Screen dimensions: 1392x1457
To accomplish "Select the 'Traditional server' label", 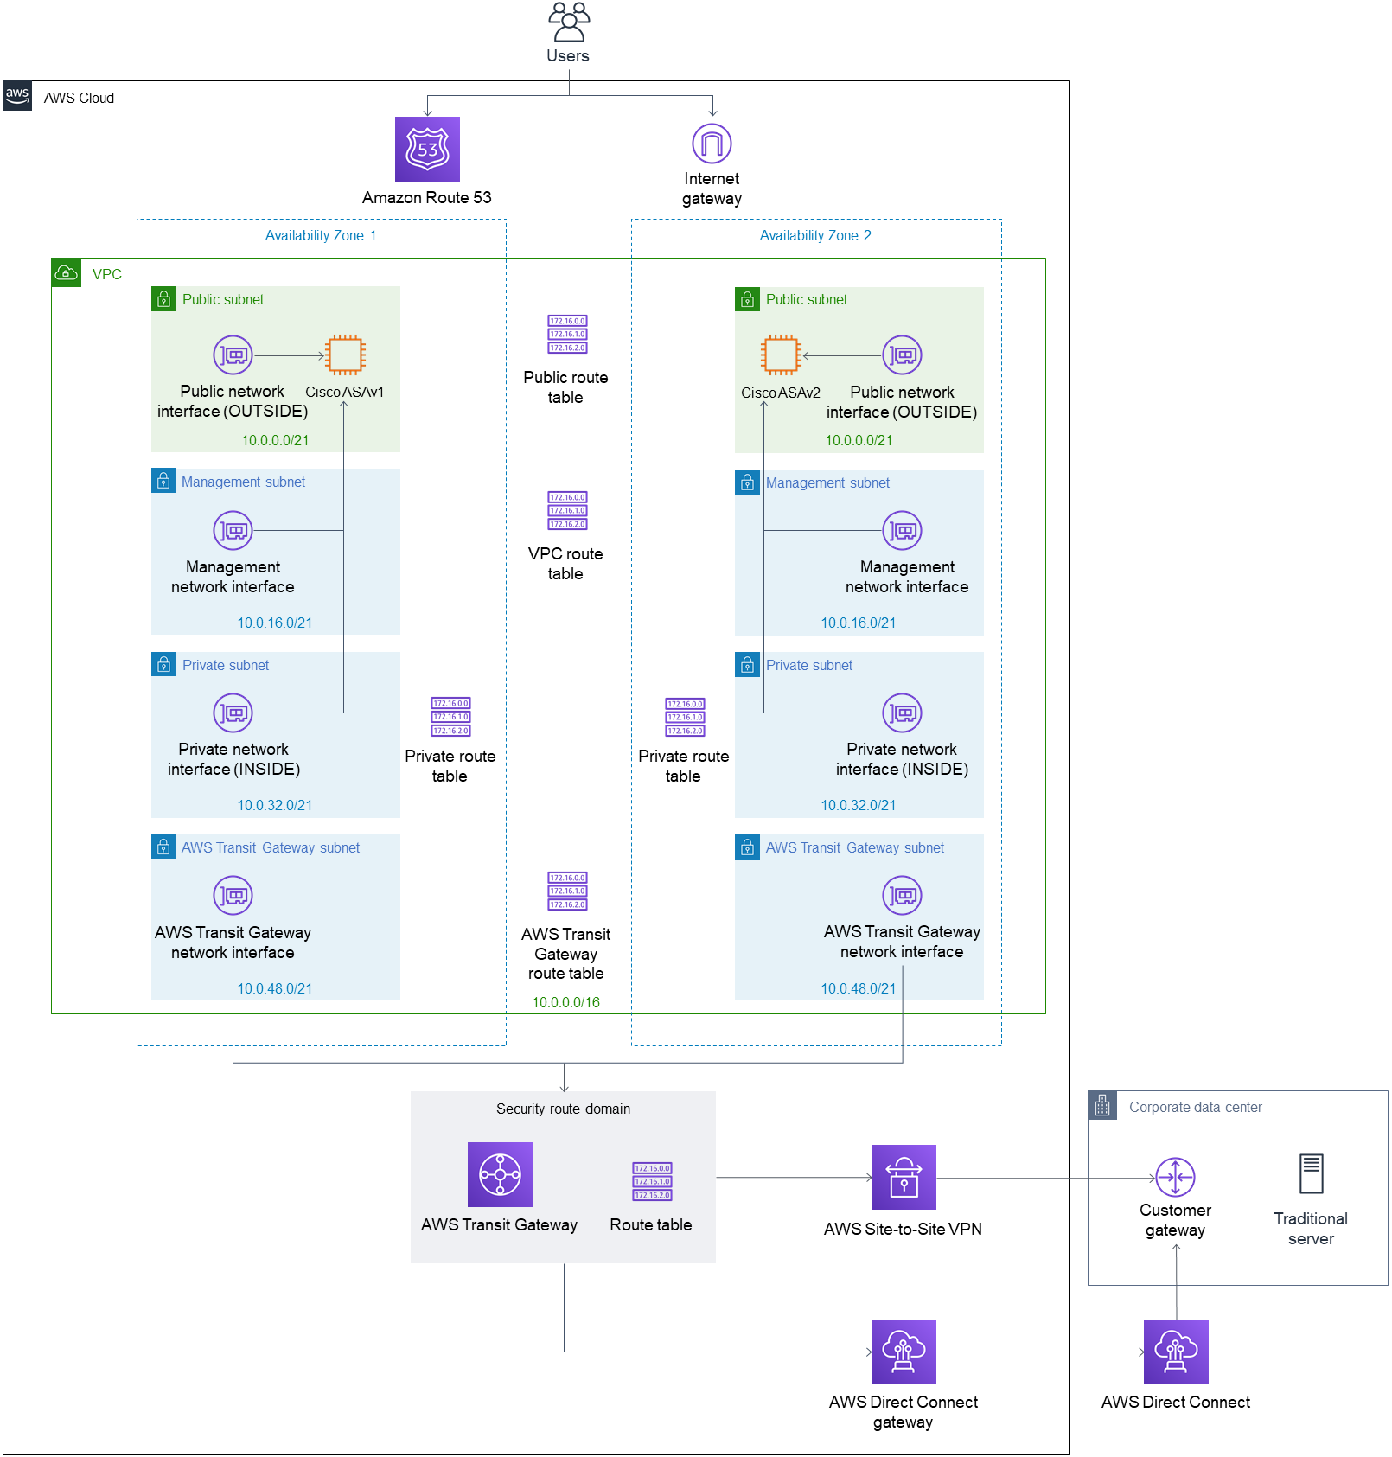I will coord(1311,1228).
